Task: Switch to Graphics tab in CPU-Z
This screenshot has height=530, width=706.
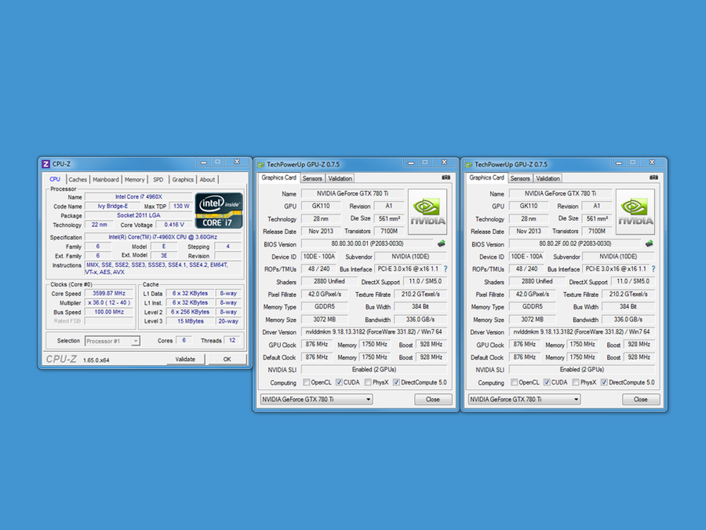Action: click(x=183, y=179)
